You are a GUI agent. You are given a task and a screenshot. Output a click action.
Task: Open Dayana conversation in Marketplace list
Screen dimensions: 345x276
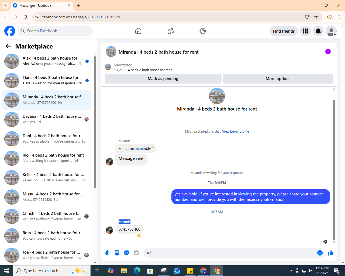[x=46, y=119]
